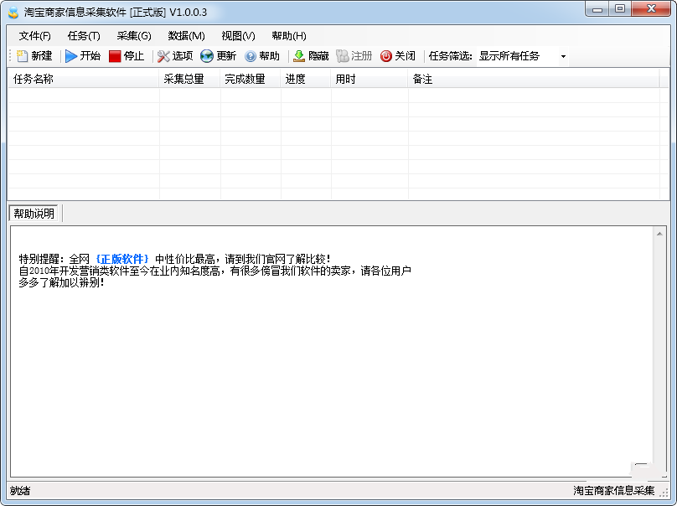Open the 选项 (options) settings
Screen dimensions: 677x506
175,56
